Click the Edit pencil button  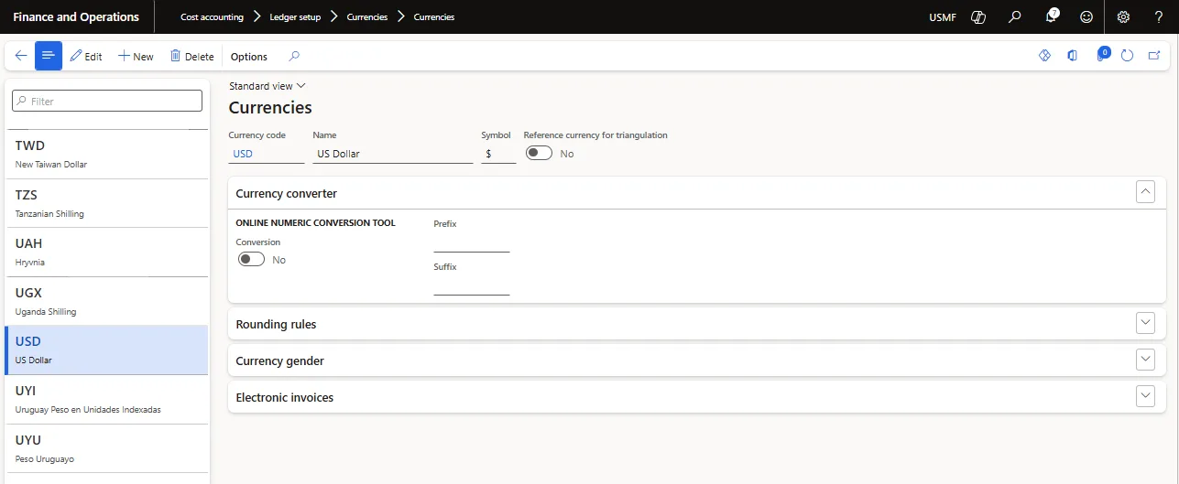pos(86,56)
